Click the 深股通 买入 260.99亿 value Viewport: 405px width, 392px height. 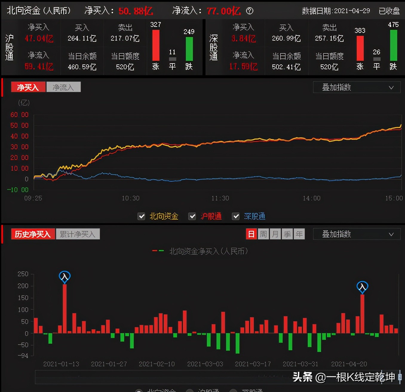286,38
